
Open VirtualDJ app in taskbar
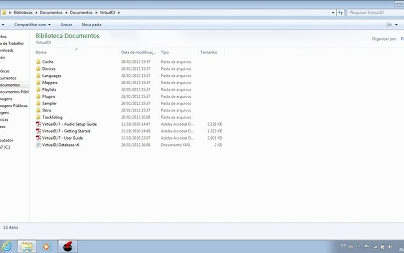click(x=67, y=246)
